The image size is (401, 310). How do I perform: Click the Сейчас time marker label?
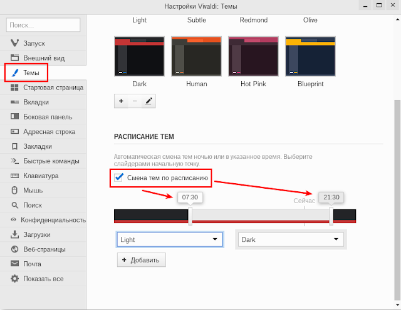click(x=304, y=201)
